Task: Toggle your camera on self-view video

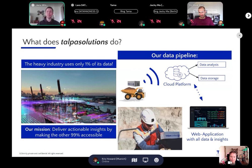Action: click(230, 163)
